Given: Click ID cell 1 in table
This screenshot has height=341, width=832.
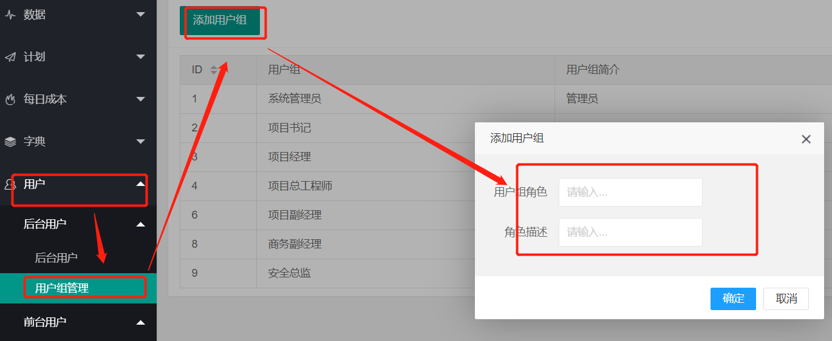Looking at the screenshot, I should [218, 99].
